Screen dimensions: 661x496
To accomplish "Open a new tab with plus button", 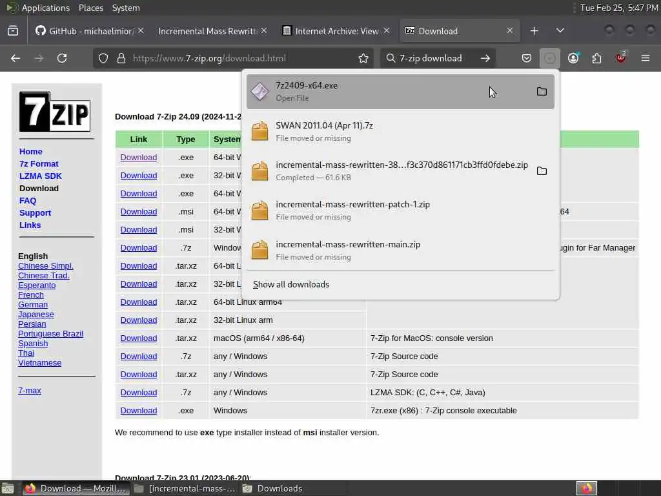I will click(x=534, y=31).
